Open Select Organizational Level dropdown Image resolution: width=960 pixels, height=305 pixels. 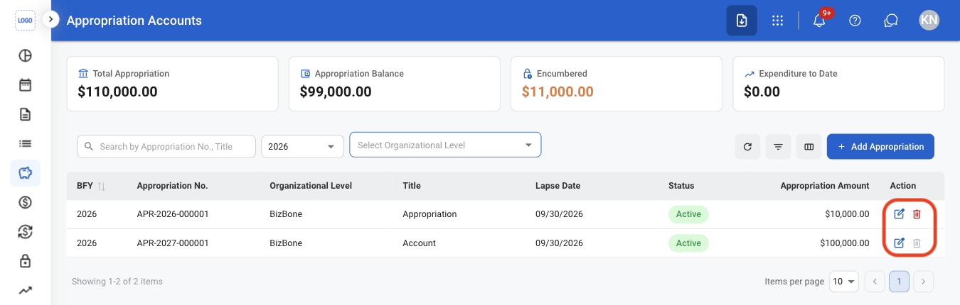(445, 145)
